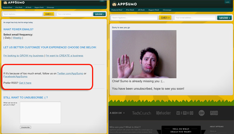This screenshot has width=234, height=134.
Task: Open Suggest Deals in the right page nav
Action: tap(154, 10)
